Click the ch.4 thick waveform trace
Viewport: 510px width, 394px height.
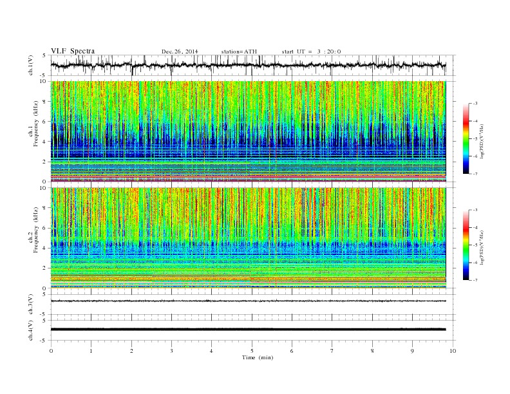tap(248, 330)
